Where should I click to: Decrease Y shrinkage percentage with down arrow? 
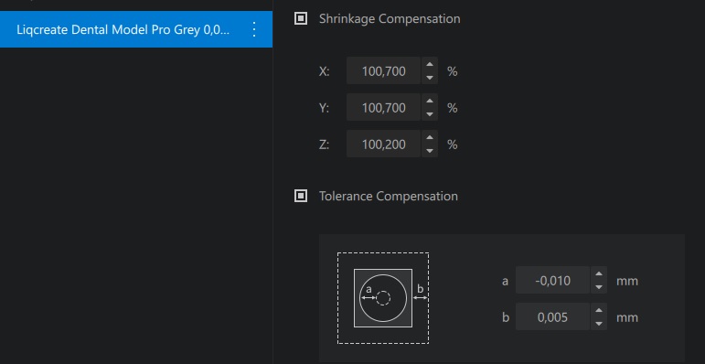[x=430, y=113]
